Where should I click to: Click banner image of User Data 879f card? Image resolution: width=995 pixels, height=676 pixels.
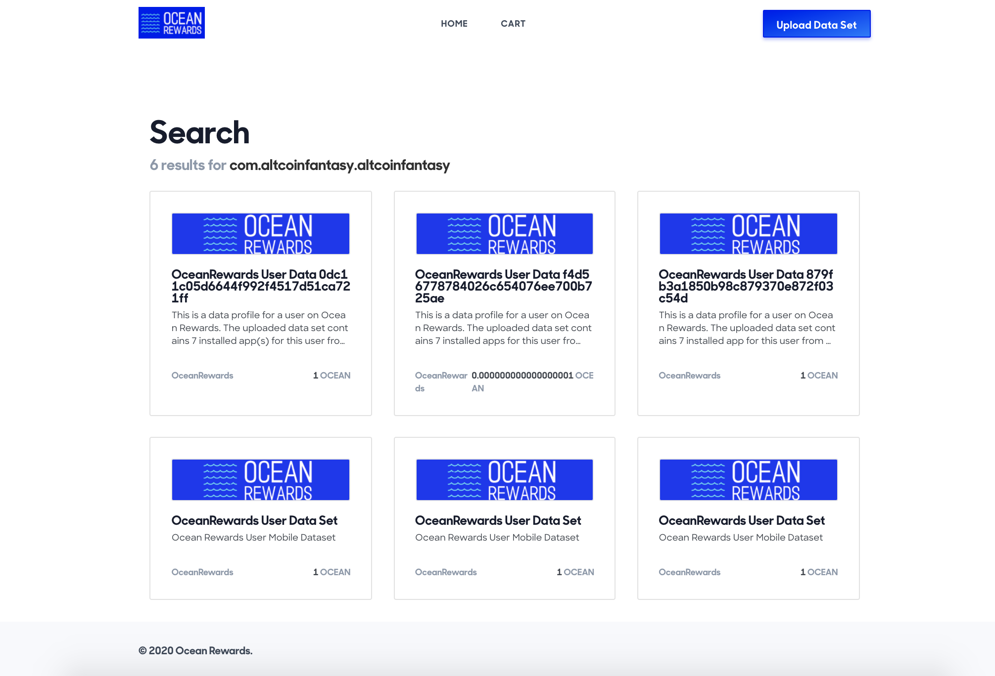pos(748,234)
